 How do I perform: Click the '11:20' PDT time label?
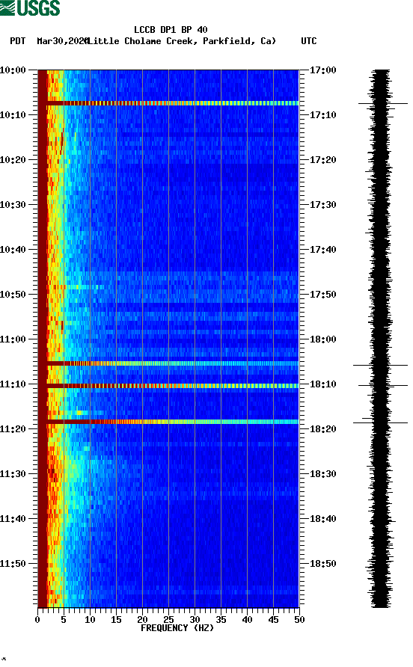tap(13, 429)
